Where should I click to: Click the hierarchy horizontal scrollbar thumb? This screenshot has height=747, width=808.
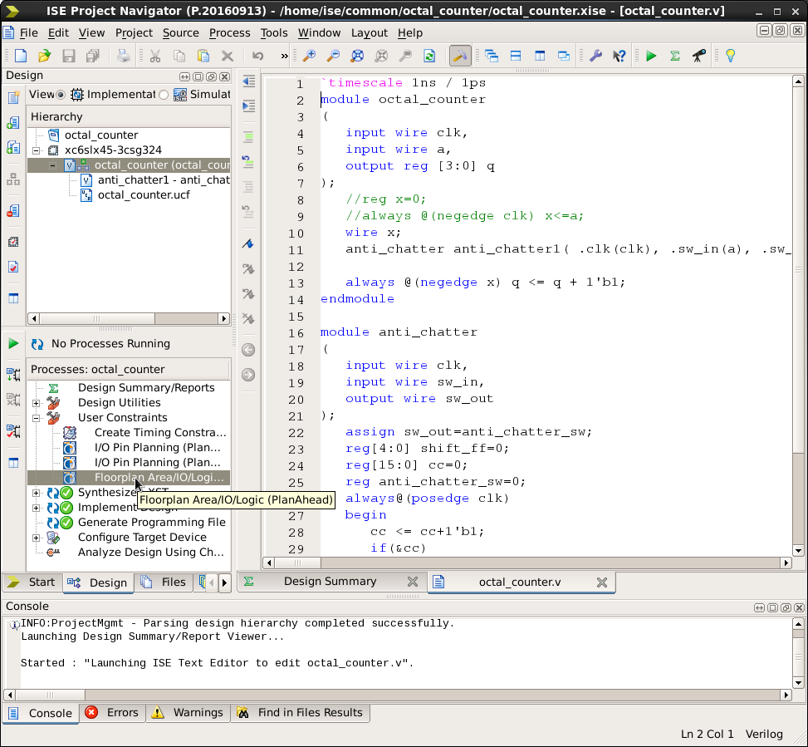tap(97, 318)
